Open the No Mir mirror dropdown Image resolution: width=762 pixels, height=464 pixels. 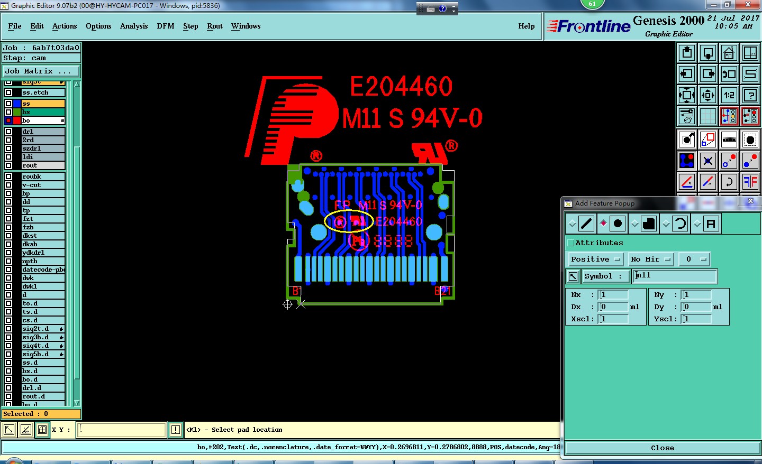click(651, 259)
